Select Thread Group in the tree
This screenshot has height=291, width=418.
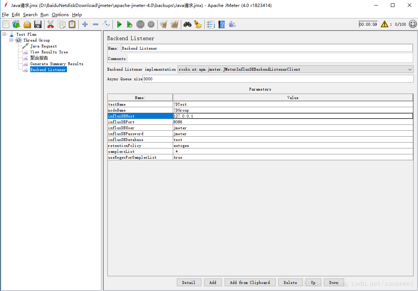click(x=36, y=40)
